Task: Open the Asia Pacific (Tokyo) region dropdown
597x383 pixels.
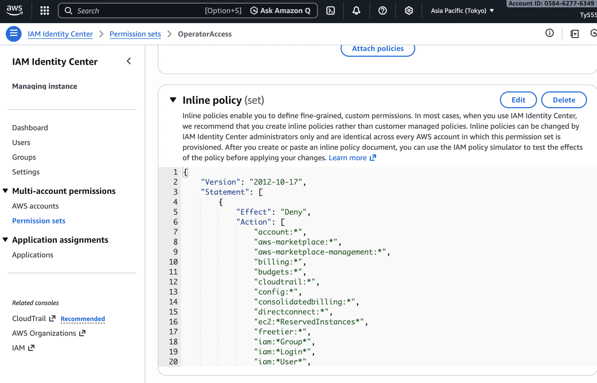Action: 462,11
